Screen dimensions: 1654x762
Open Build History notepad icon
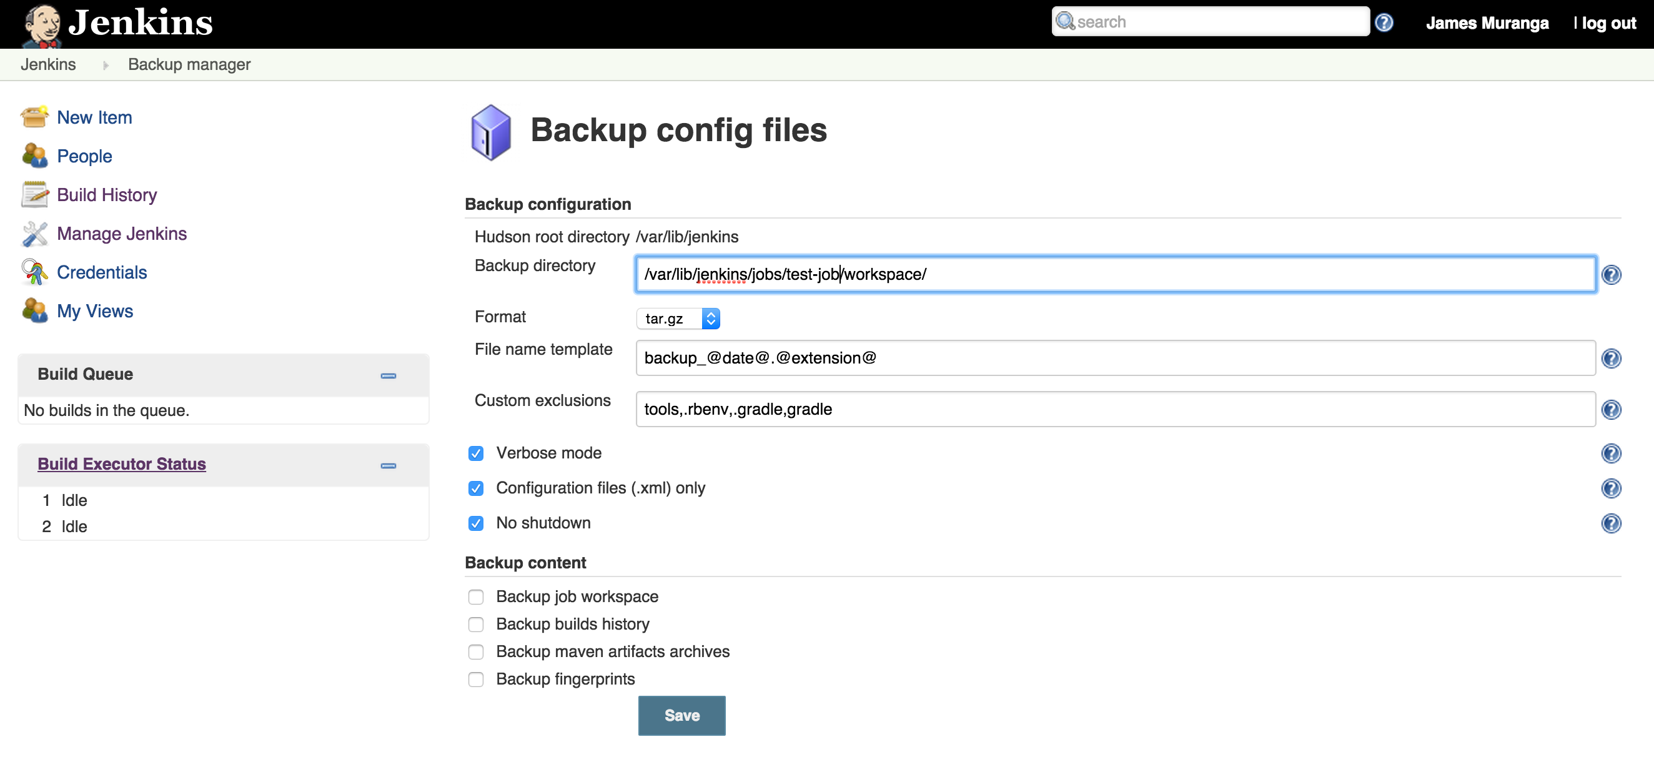[x=35, y=194]
